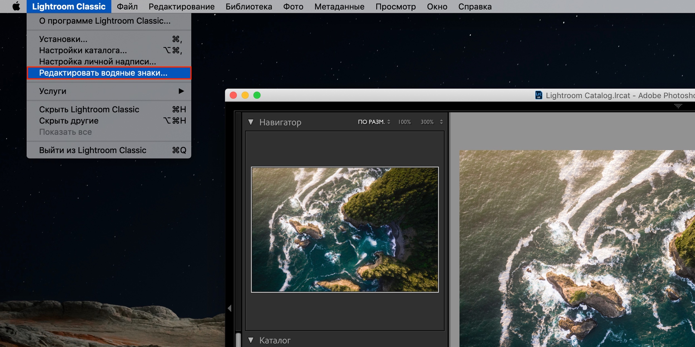The width and height of the screenshot is (695, 347).
Task: Expand the Услуги submenu
Action: click(x=109, y=91)
